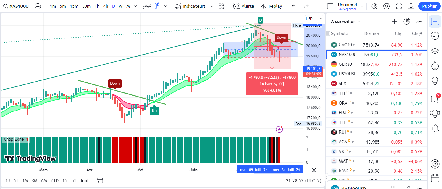Click the 21:28:52 (UTC+2) timezone clock

pos(304,180)
